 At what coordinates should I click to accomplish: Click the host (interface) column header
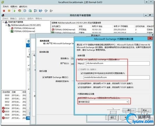(x=64, y=26)
